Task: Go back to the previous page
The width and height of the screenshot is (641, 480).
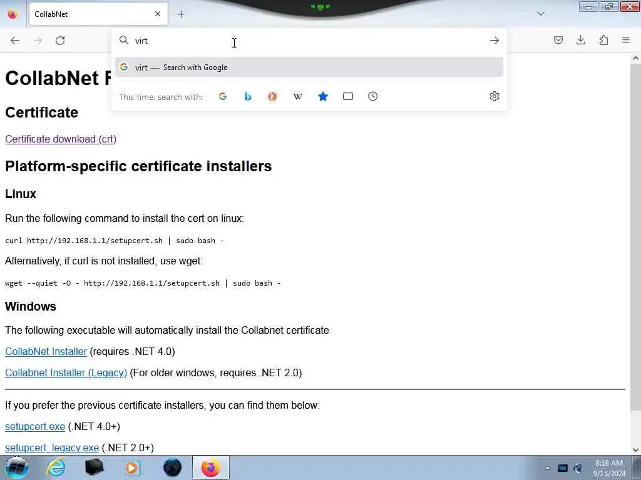Action: pos(15,41)
